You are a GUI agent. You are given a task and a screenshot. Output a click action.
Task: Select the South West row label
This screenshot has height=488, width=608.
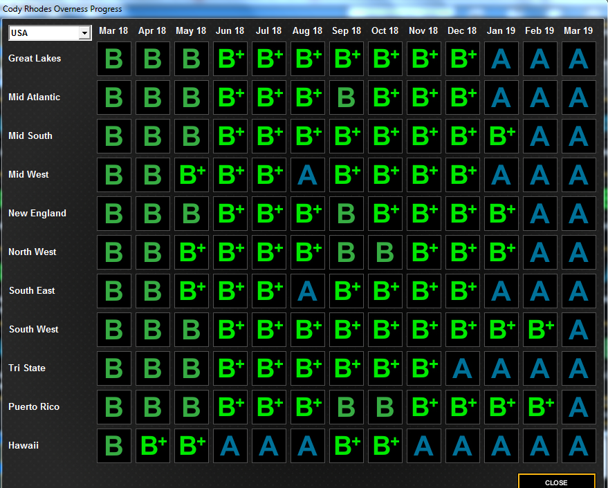(x=33, y=330)
